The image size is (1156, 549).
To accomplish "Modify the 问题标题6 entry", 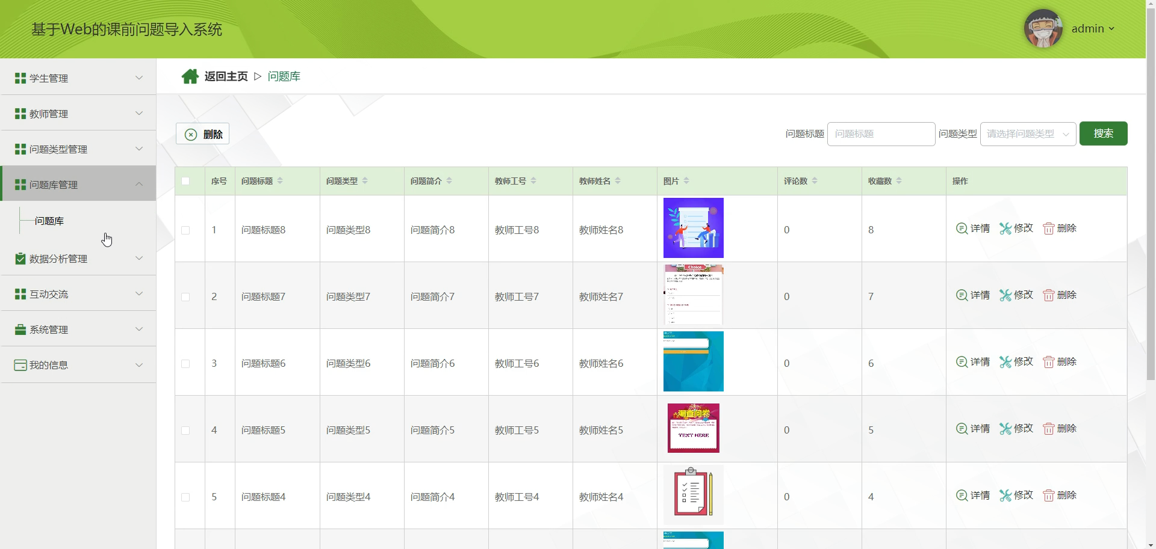I will (1016, 362).
